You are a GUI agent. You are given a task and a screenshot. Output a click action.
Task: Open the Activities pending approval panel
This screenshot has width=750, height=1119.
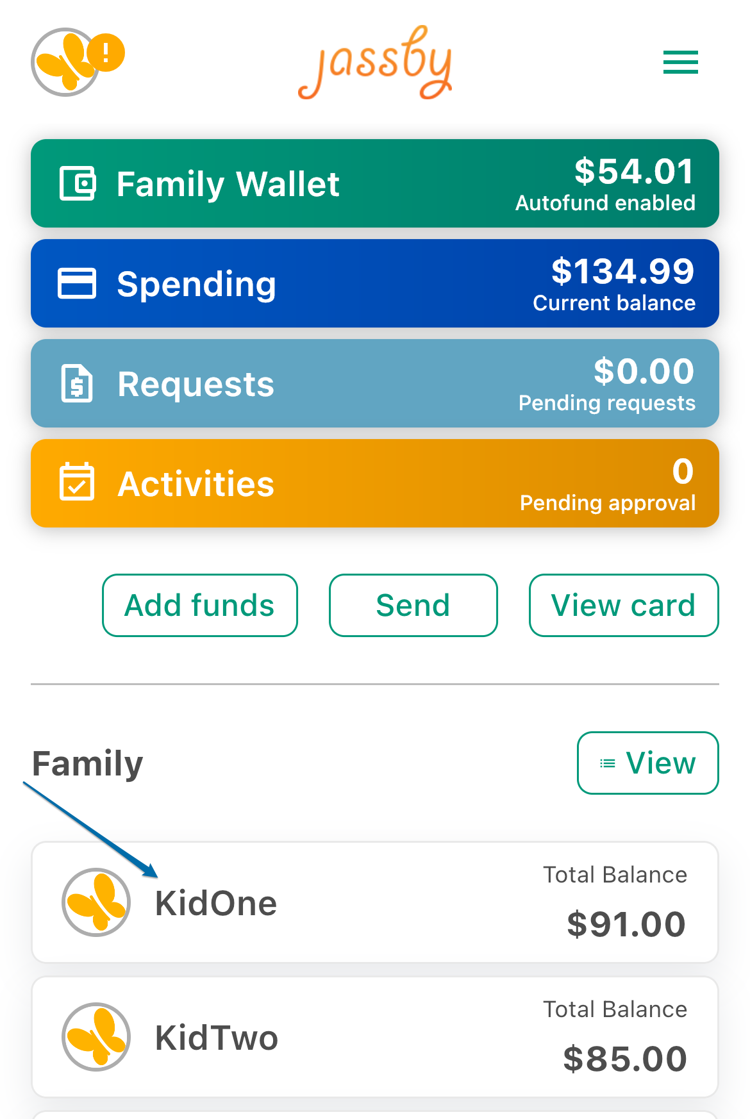coord(375,483)
